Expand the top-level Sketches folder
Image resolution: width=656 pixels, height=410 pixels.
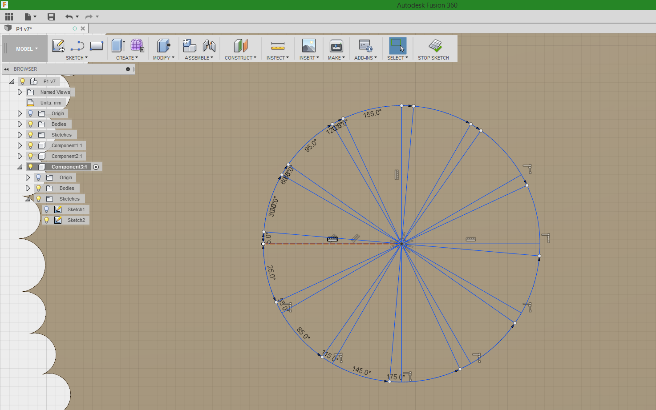pos(20,135)
